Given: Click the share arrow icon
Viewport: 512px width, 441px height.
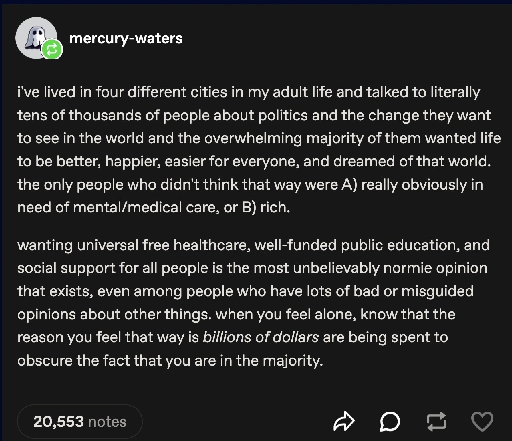Looking at the screenshot, I should click(344, 422).
